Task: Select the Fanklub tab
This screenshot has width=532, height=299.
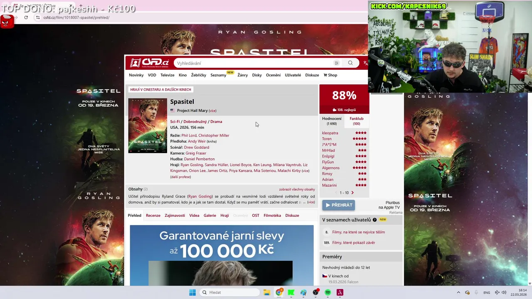Action: pyautogui.click(x=357, y=121)
